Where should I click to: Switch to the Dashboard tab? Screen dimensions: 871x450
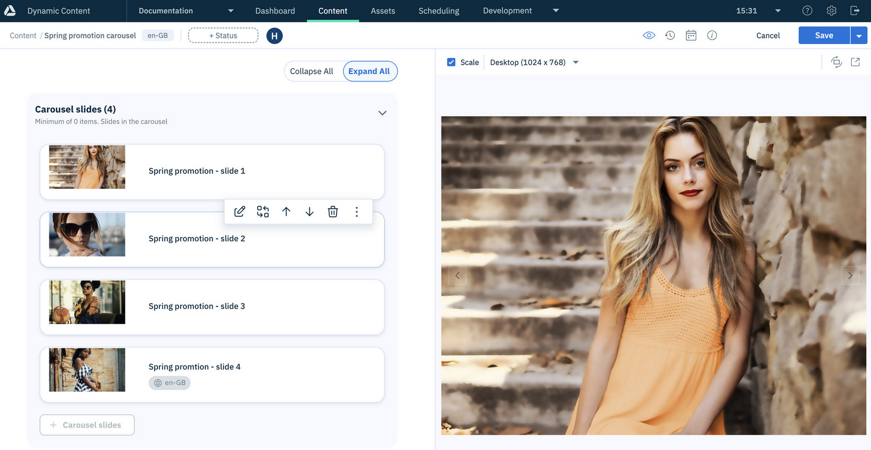point(275,11)
